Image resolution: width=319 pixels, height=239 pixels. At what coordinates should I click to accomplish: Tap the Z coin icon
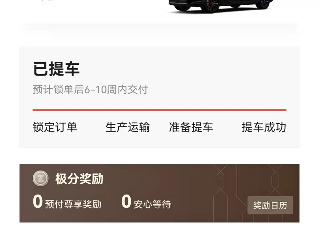(x=41, y=178)
